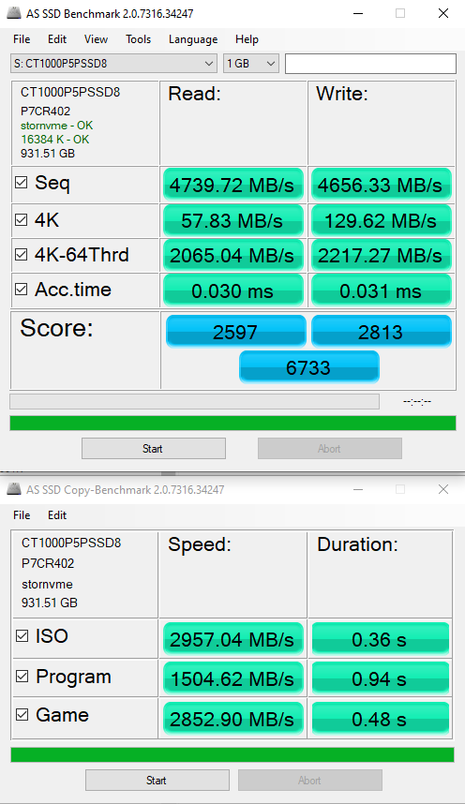The width and height of the screenshot is (465, 804).
Task: Uncheck the Seq test checkbox
Action: [x=21, y=182]
